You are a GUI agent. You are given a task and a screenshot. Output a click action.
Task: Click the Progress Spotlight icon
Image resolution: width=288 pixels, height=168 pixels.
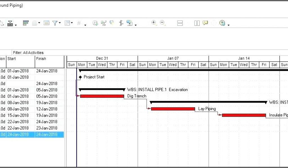coord(112,23)
